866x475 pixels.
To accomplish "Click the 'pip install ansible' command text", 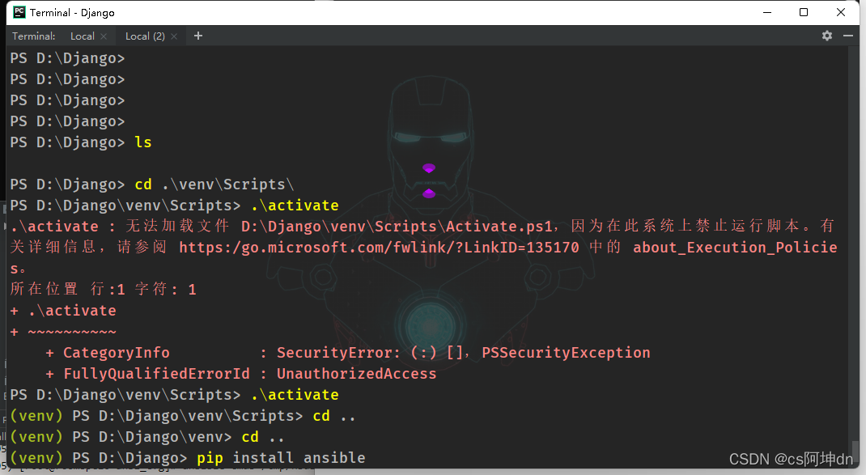I will tap(281, 458).
